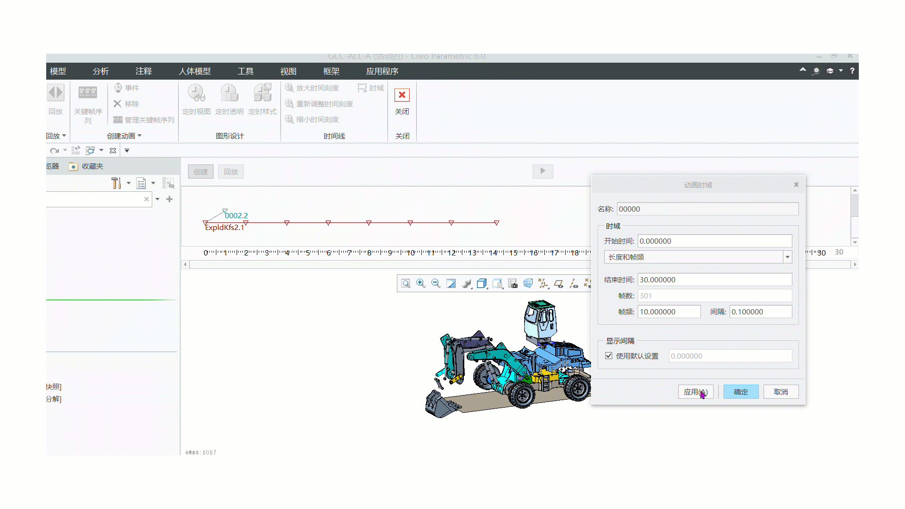The width and height of the screenshot is (905, 509).
Task: Open the 人体模型 ribbon tab
Action: click(x=194, y=71)
